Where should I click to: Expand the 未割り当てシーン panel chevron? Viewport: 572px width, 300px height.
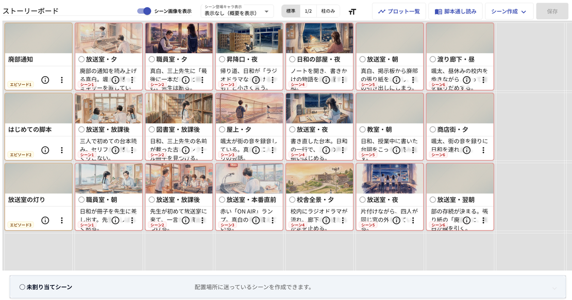[x=554, y=288]
